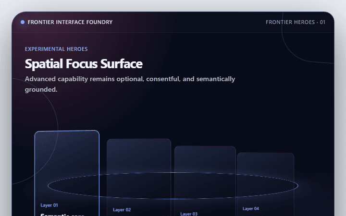Select the Layer 02 card
This screenshot has height=216, width=346.
139,178
